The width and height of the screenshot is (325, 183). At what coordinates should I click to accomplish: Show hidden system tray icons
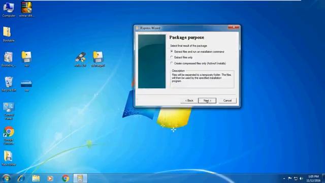click(x=284, y=178)
